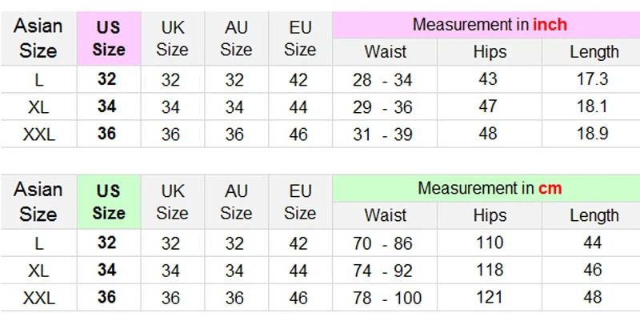Viewport: 640px width, 321px height.
Task: Select the EU Size header in inch table
Action: 300,38
